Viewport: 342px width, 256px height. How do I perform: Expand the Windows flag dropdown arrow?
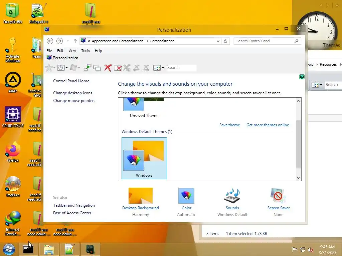tap(79, 68)
